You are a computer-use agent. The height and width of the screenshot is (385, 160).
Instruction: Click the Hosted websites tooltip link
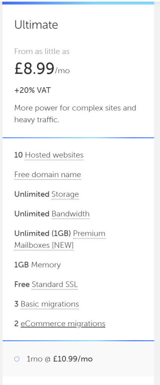[x=54, y=155]
